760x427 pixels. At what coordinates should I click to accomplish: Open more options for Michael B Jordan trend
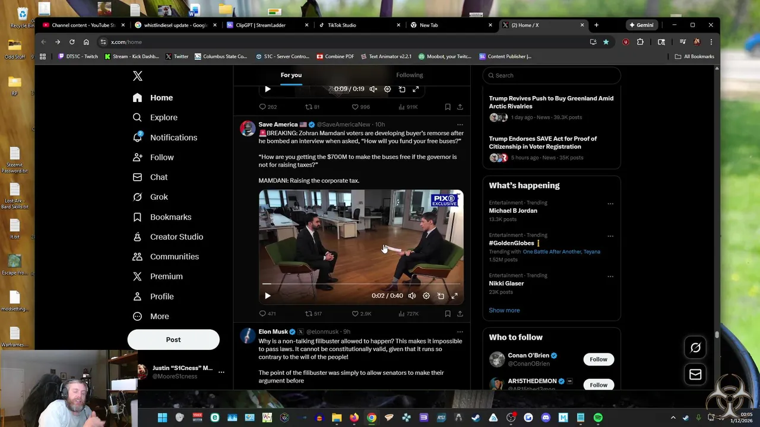(610, 203)
